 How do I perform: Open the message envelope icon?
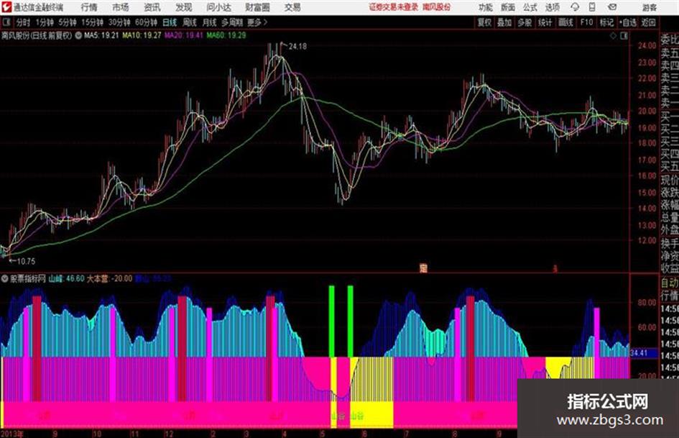(x=612, y=7)
